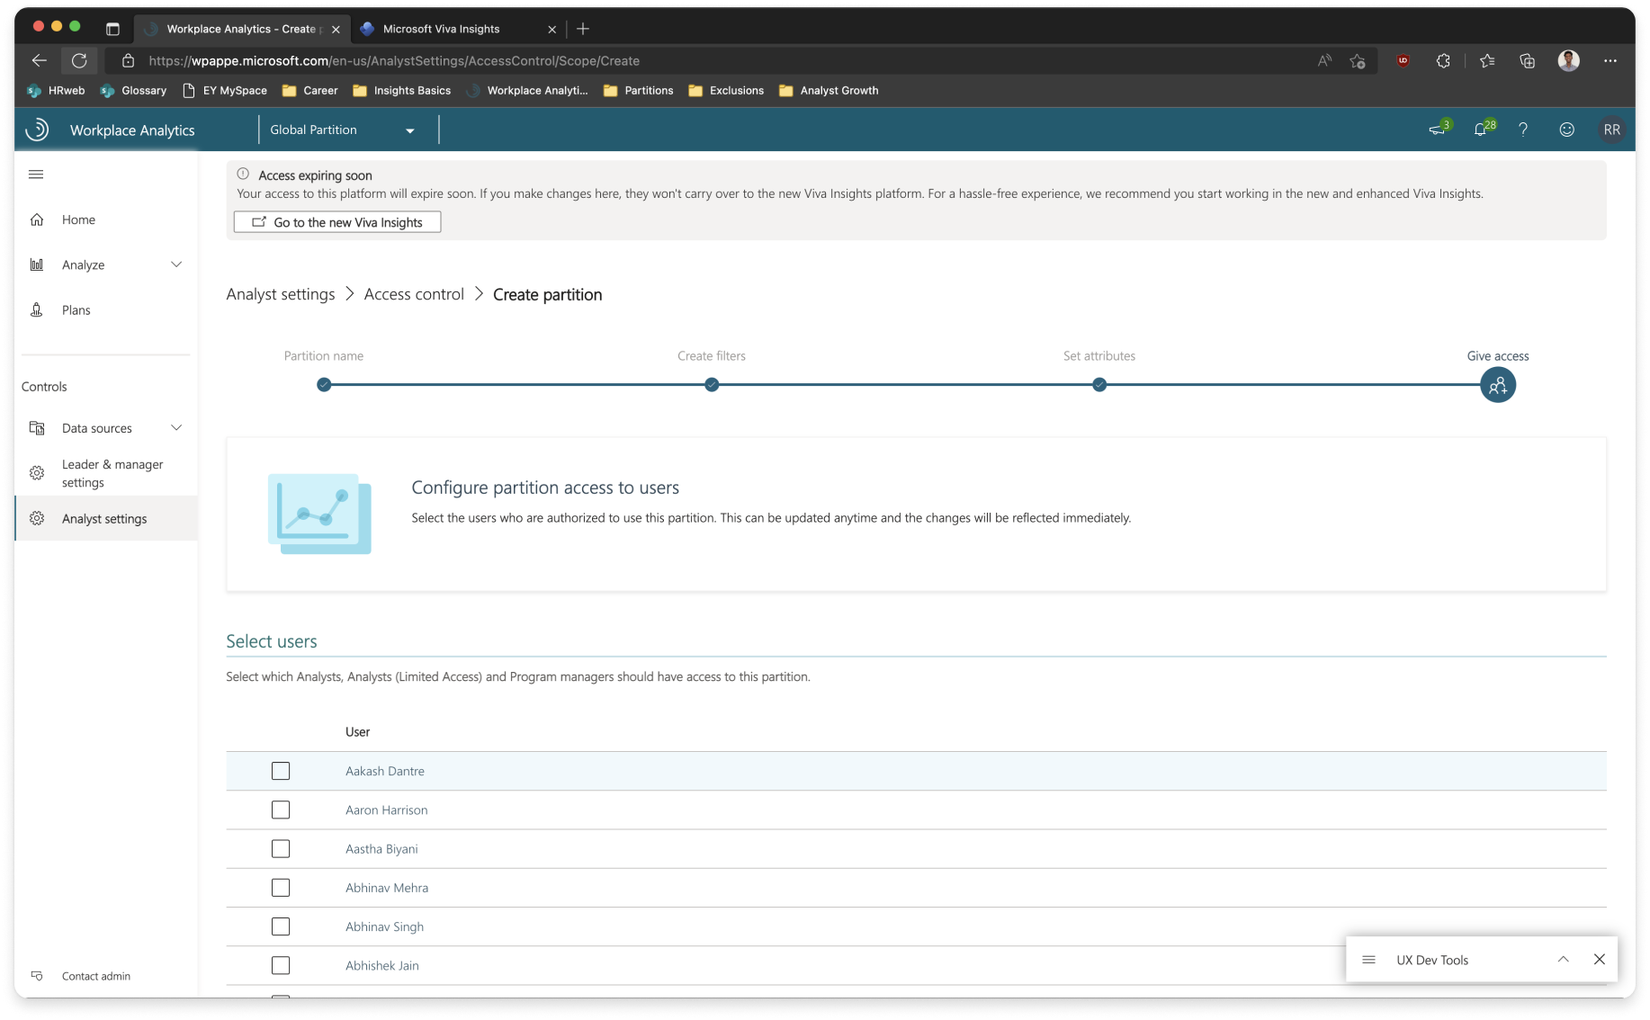Click Go to the new Viva Insights button

[337, 222]
